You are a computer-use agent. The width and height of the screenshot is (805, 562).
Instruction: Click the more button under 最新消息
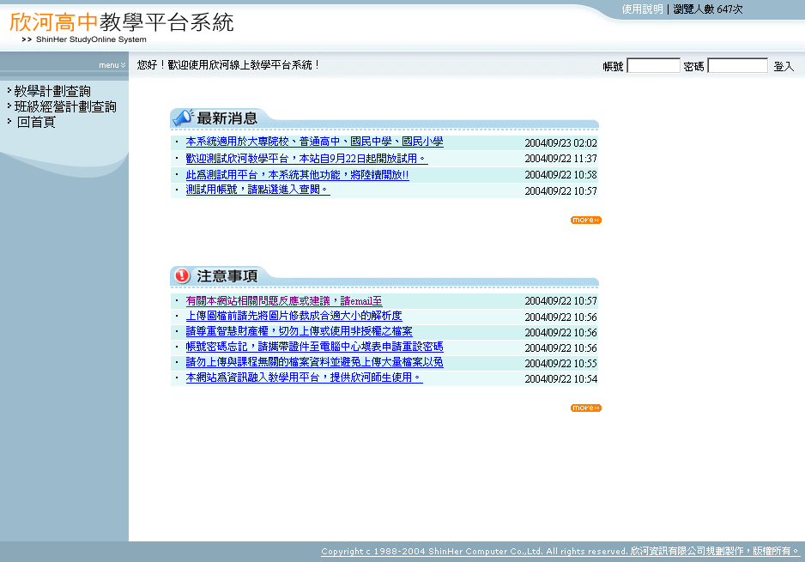pos(585,221)
